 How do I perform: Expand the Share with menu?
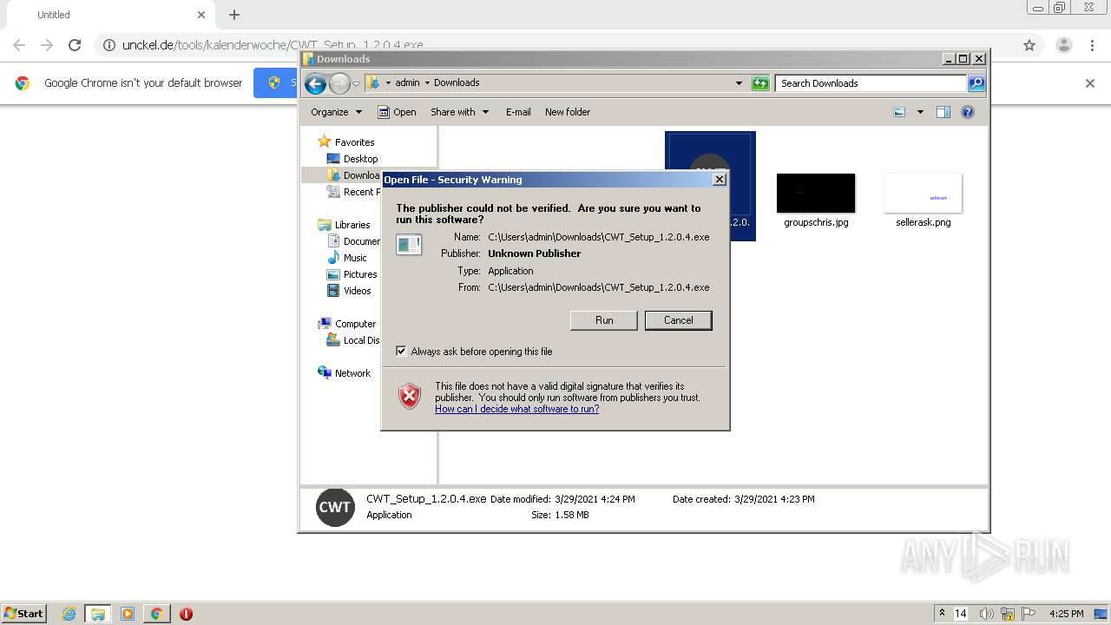point(460,112)
